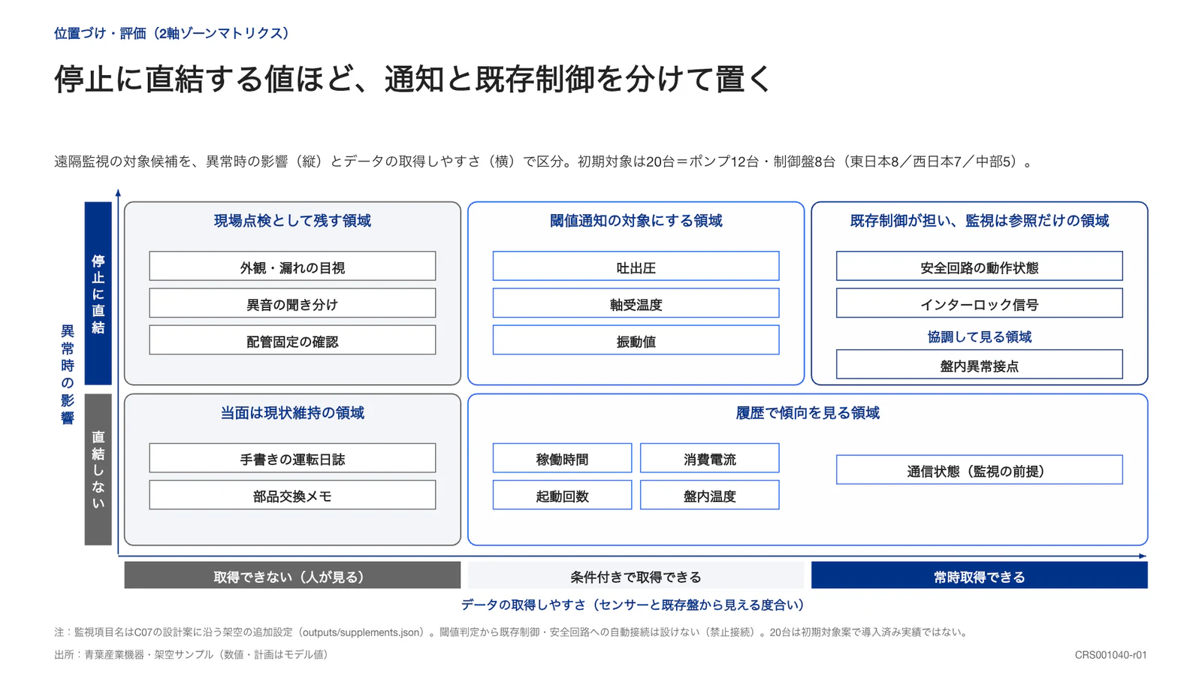Viewport: 1202px width, 676px height.
Task: Click the 遠隔監視の対象候補 description paragraph
Action: click(544, 161)
